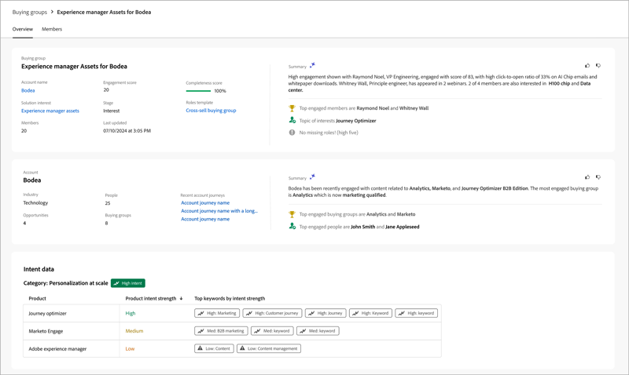Click the no missing roles alert icon
This screenshot has height=375, width=629.
[292, 133]
